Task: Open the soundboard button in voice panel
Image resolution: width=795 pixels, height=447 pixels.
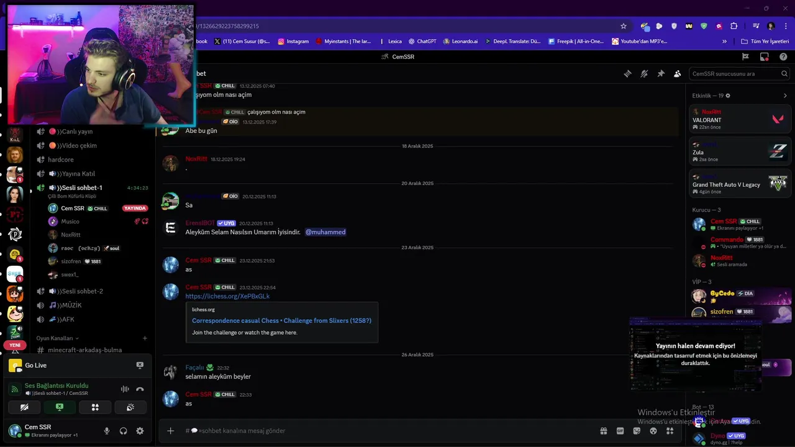Action: [130, 407]
